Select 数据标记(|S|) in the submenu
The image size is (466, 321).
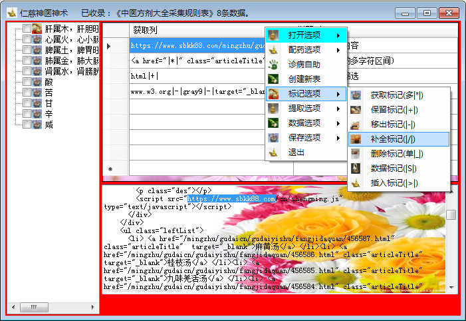click(399, 168)
